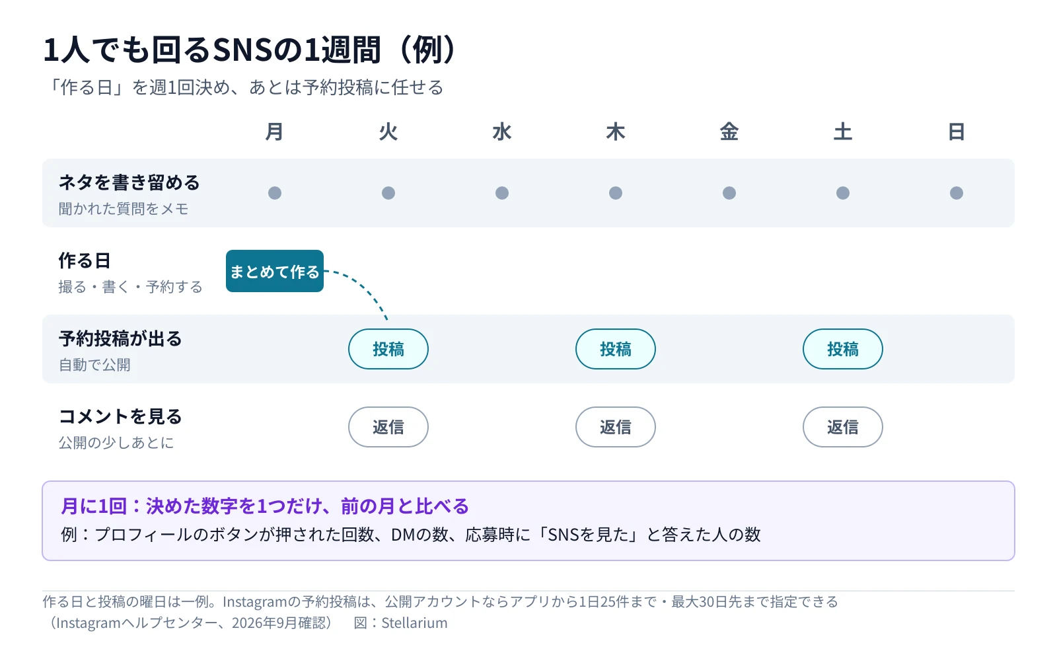The height and width of the screenshot is (653, 1057).
Task: Click the example line starting 例：プロフィールのボタン
Action: pos(411,534)
